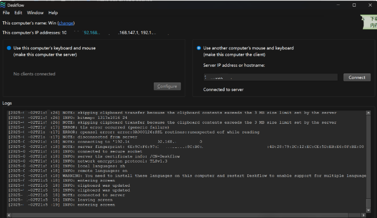Click the 'NOTE: connected to server' log line

pos(67,195)
